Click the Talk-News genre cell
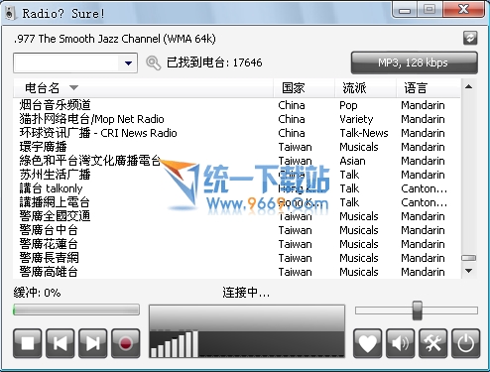This screenshot has height=372, width=490. coord(364,133)
